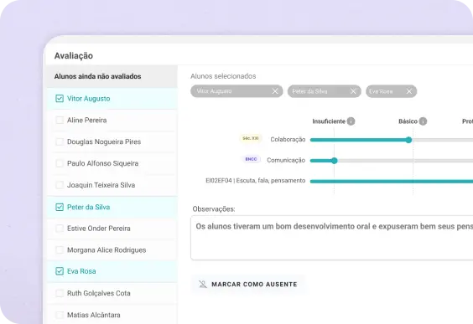Click the Comunicação slider handle

[335, 161]
